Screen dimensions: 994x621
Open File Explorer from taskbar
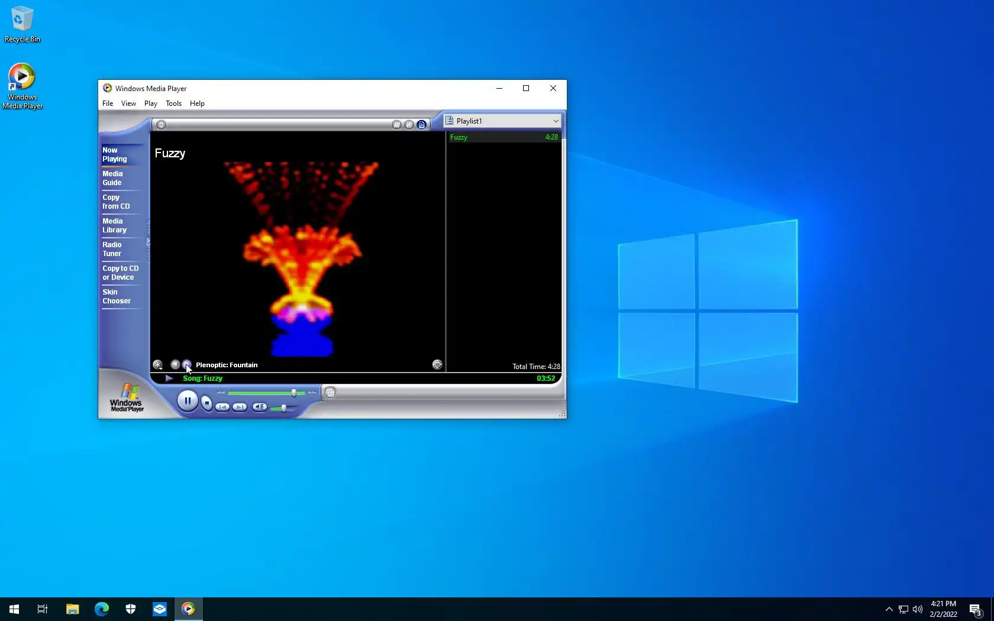click(x=72, y=609)
